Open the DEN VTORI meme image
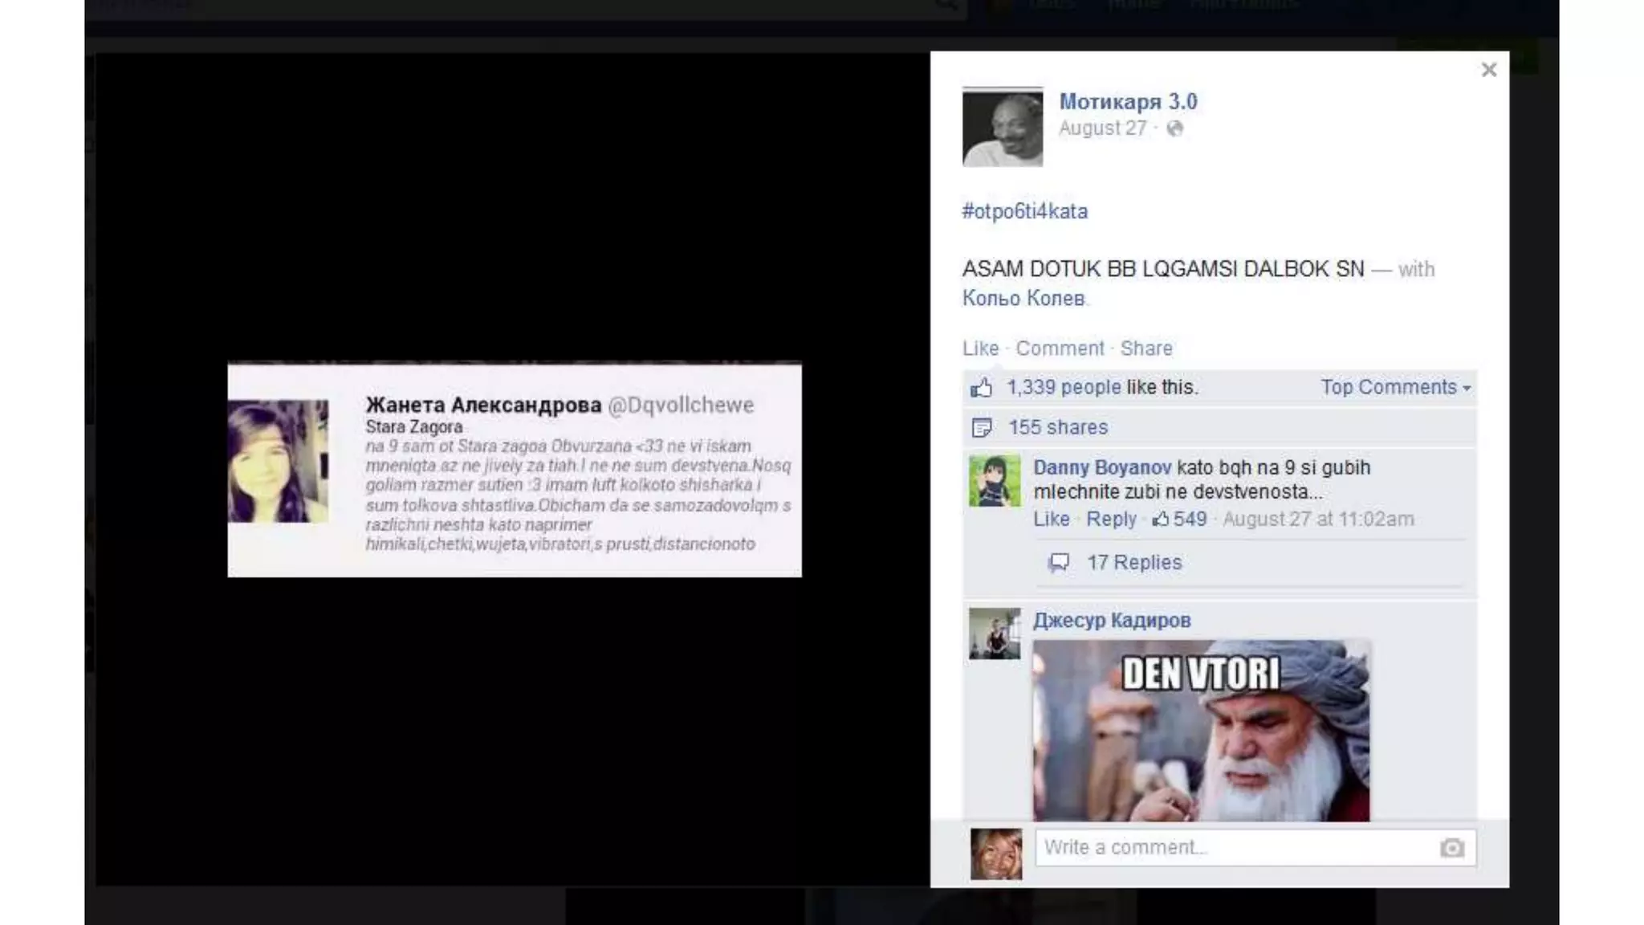This screenshot has height=925, width=1644. 1201,731
